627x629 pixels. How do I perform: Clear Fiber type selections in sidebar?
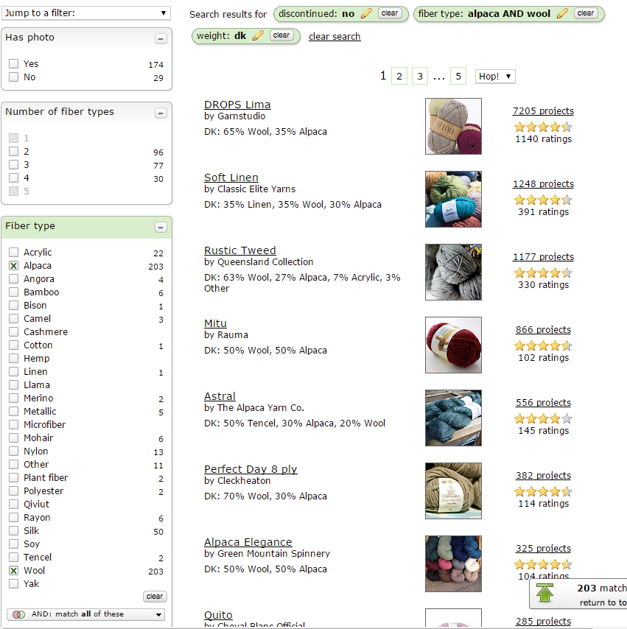[x=155, y=597]
